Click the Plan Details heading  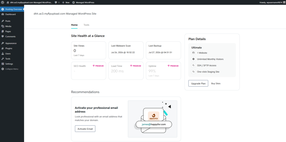[x=197, y=39]
